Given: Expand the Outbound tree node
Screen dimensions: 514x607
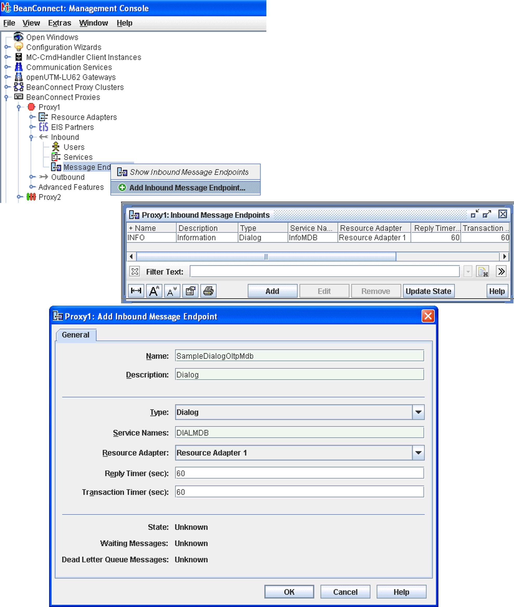Looking at the screenshot, I should (32, 177).
